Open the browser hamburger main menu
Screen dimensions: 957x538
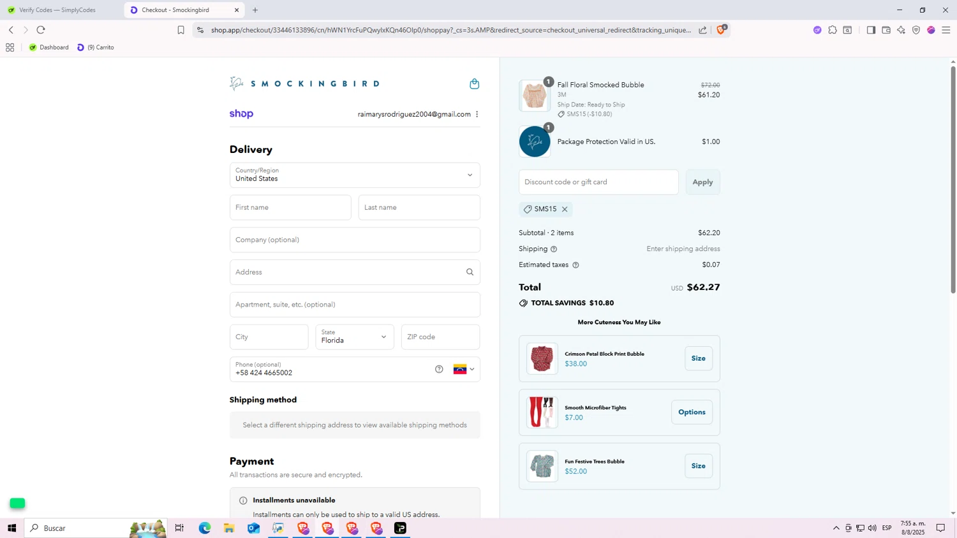(946, 30)
